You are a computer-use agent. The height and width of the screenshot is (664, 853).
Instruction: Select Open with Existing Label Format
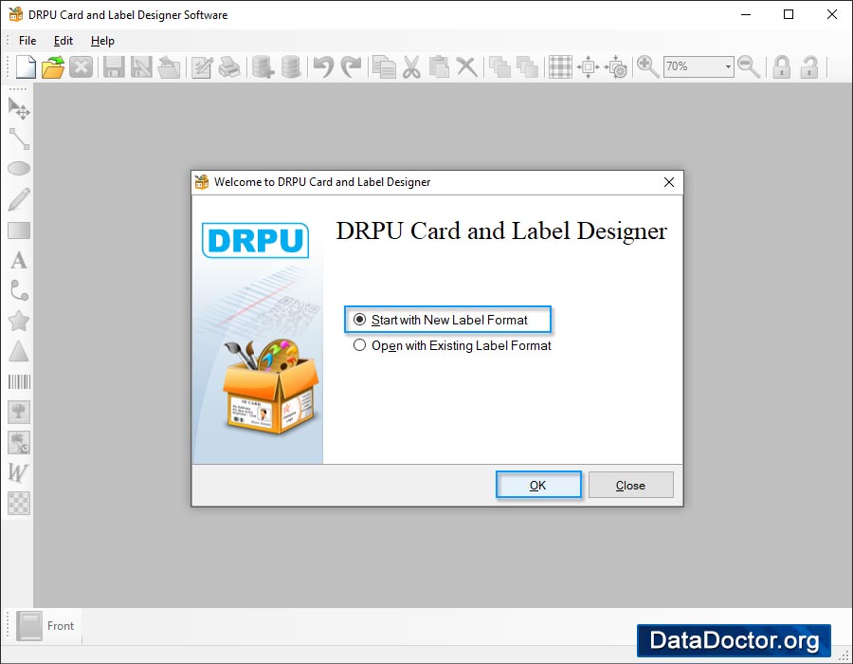click(x=452, y=345)
